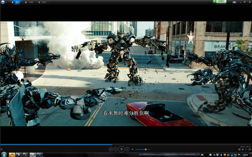
Task: Open the skin or mode dropdown in the title bar
Action: tap(235, 2)
